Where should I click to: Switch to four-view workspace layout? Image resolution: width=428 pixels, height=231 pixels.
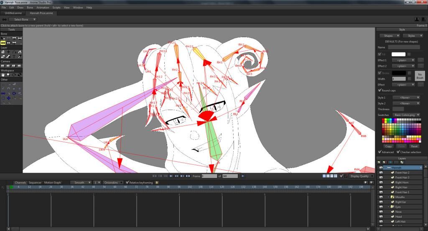[x=336, y=176]
